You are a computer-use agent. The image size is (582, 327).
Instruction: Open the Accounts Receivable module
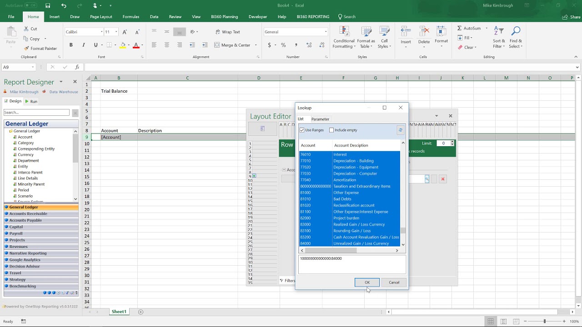pyautogui.click(x=41, y=213)
